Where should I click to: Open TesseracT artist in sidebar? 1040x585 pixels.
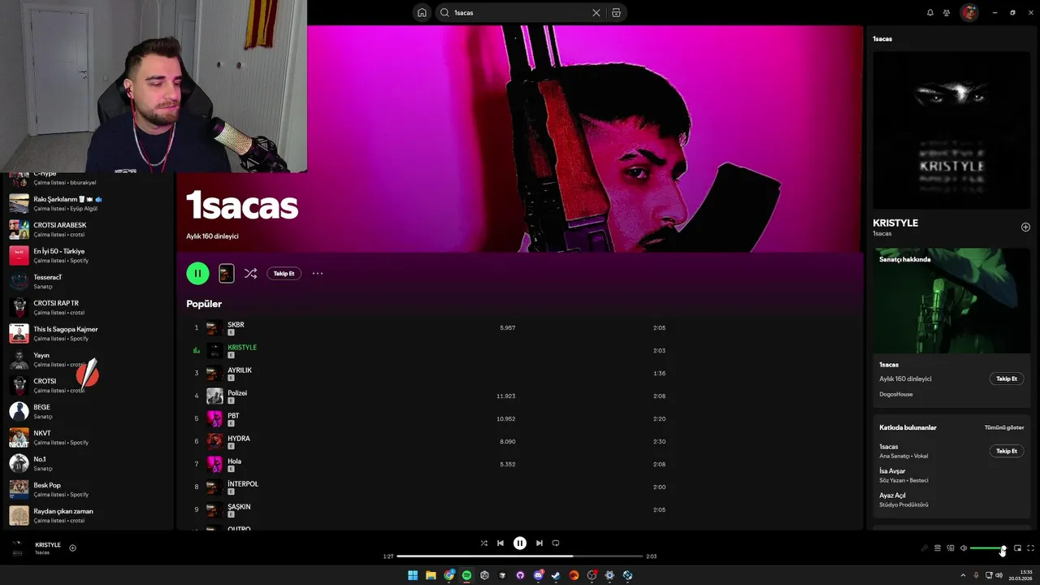click(88, 281)
